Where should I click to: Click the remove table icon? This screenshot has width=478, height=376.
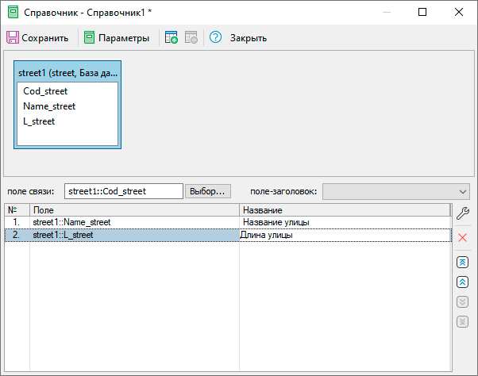[x=191, y=38]
